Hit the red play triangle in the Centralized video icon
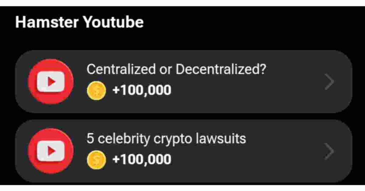 click(x=51, y=82)
